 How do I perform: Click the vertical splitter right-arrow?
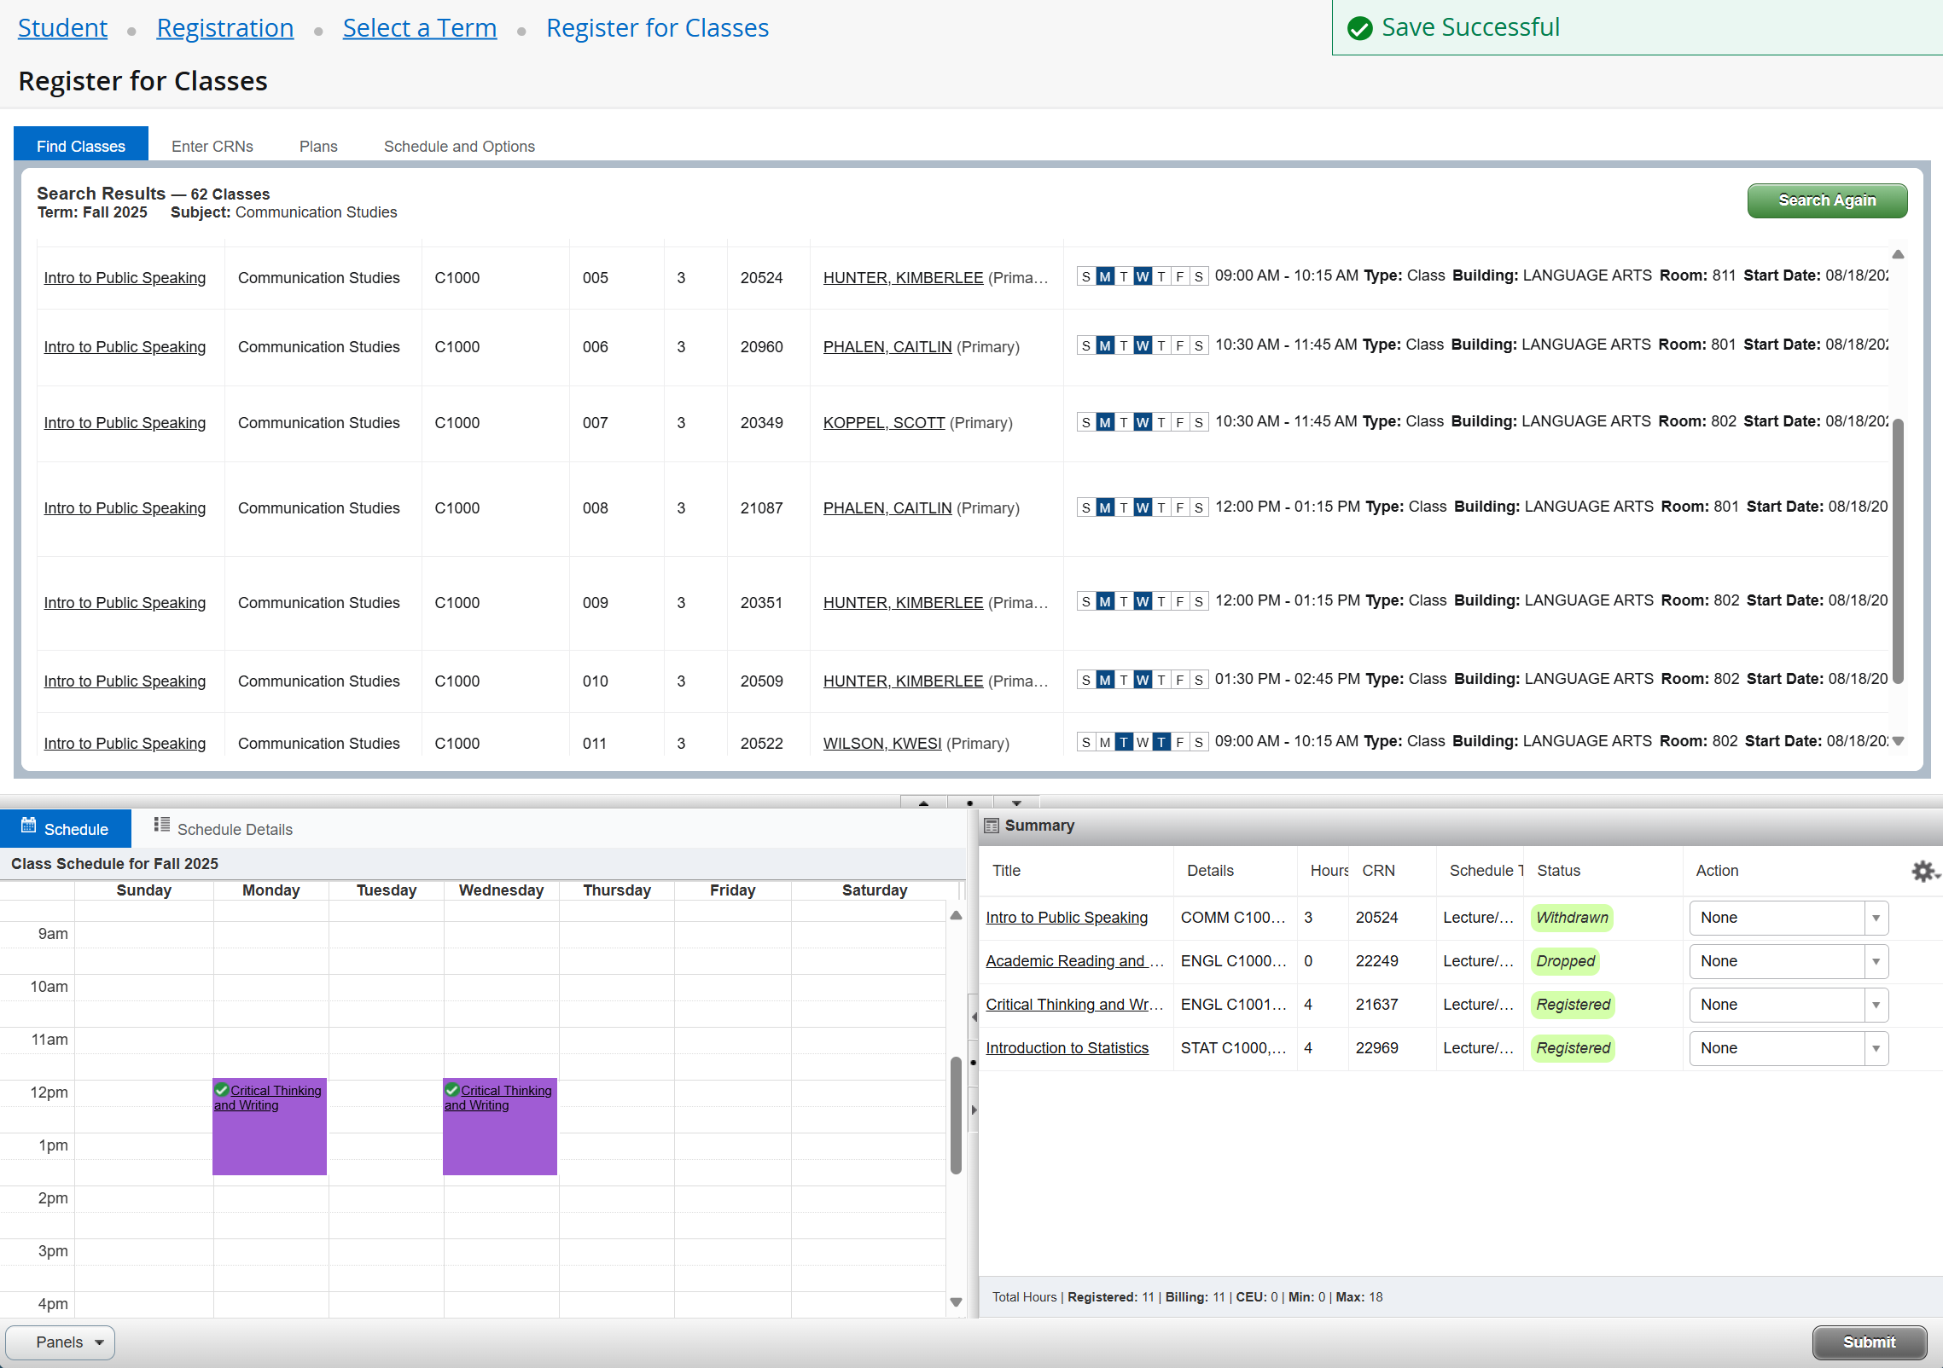[974, 1110]
